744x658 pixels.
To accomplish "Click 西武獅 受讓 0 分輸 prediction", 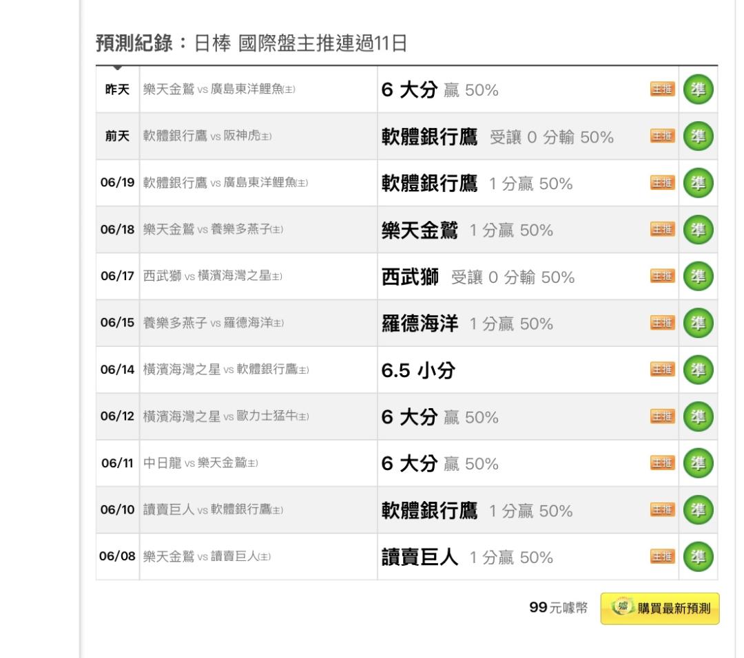I will click(478, 277).
